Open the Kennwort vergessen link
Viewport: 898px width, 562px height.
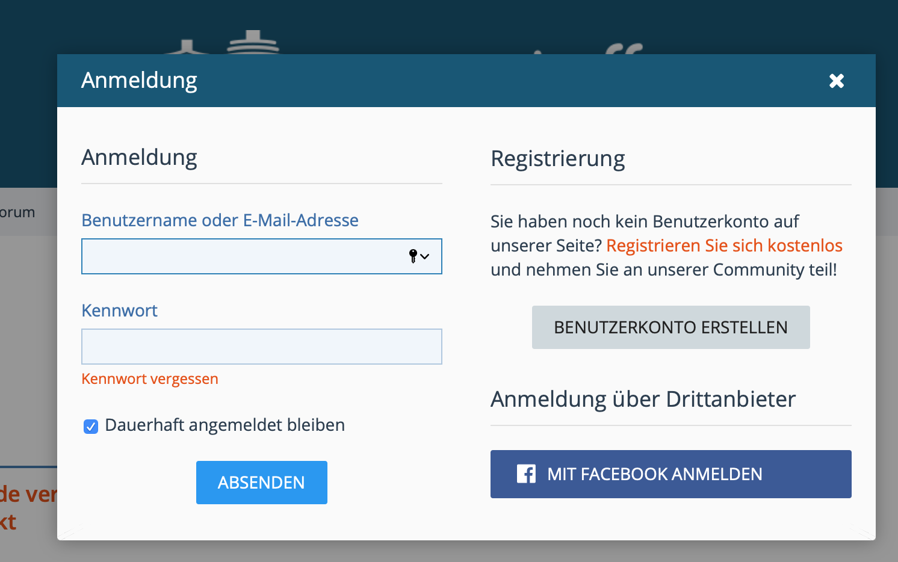pos(150,379)
